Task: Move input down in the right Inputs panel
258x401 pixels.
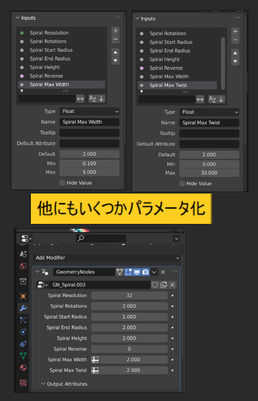Action: (235, 62)
